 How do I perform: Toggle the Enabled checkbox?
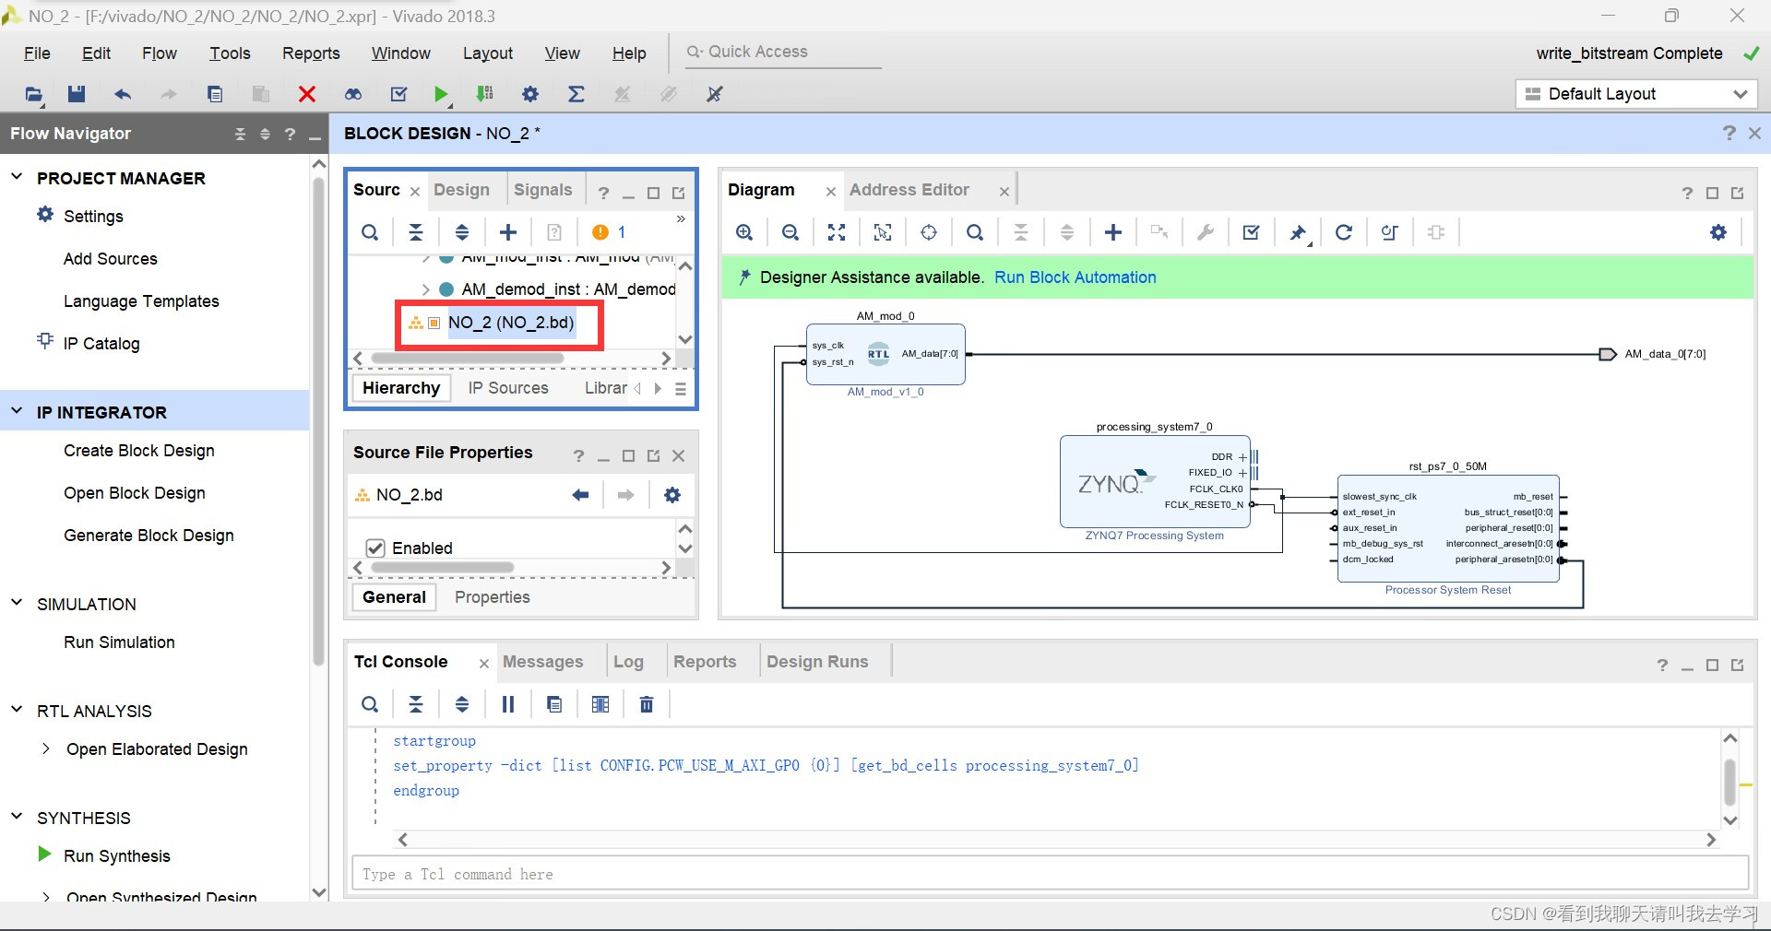point(375,548)
